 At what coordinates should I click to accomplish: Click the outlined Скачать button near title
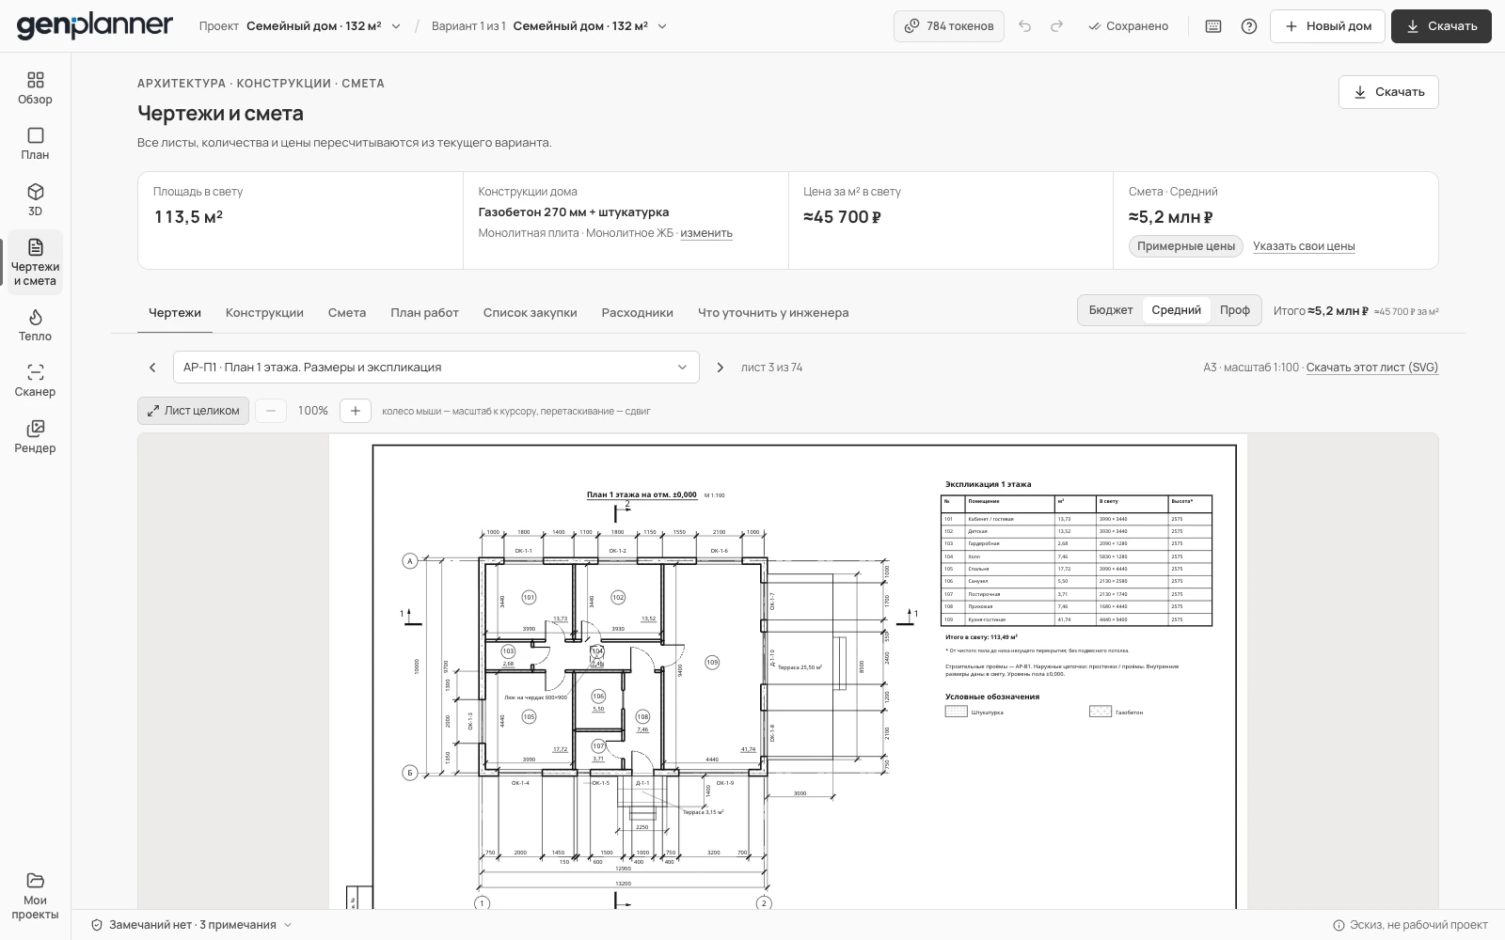click(x=1388, y=92)
